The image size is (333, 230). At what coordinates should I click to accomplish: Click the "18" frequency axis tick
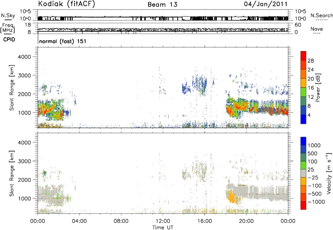tap(28, 25)
